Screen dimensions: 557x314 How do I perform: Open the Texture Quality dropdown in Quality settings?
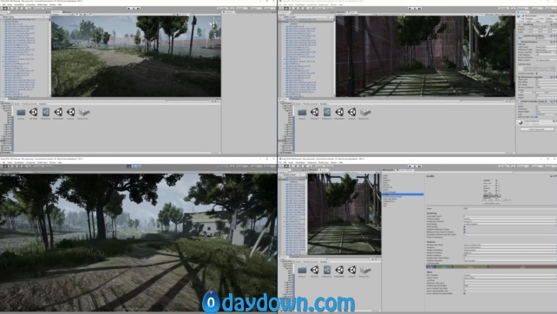(510, 219)
